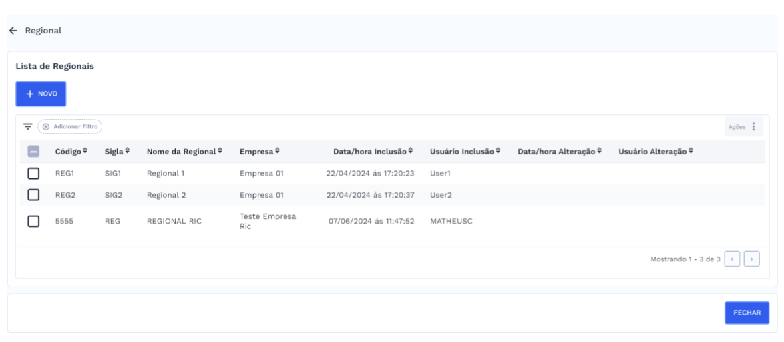Viewport: 784px width, 342px height.
Task: Click the back arrow beside Regional
Action: tap(12, 31)
